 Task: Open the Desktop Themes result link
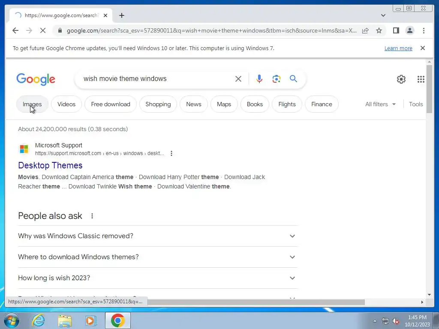point(50,165)
